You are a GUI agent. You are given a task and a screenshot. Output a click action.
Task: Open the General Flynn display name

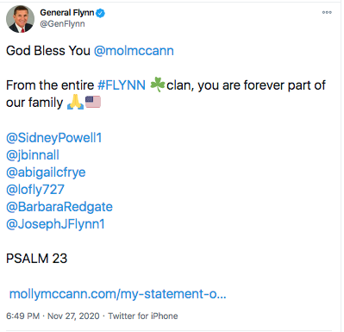pyautogui.click(x=67, y=13)
